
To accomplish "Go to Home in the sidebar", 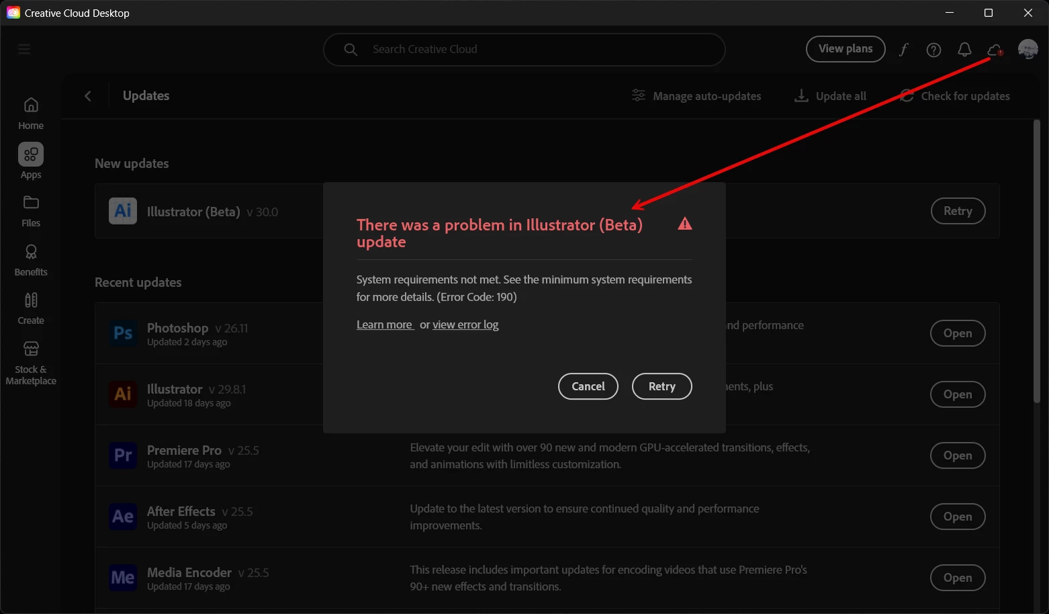I will 31,114.
